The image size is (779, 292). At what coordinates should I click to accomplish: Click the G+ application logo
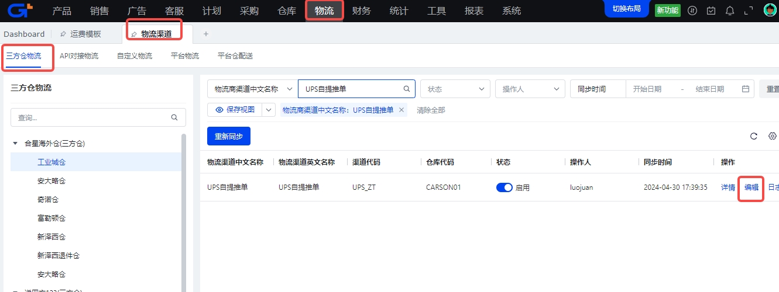click(x=20, y=10)
